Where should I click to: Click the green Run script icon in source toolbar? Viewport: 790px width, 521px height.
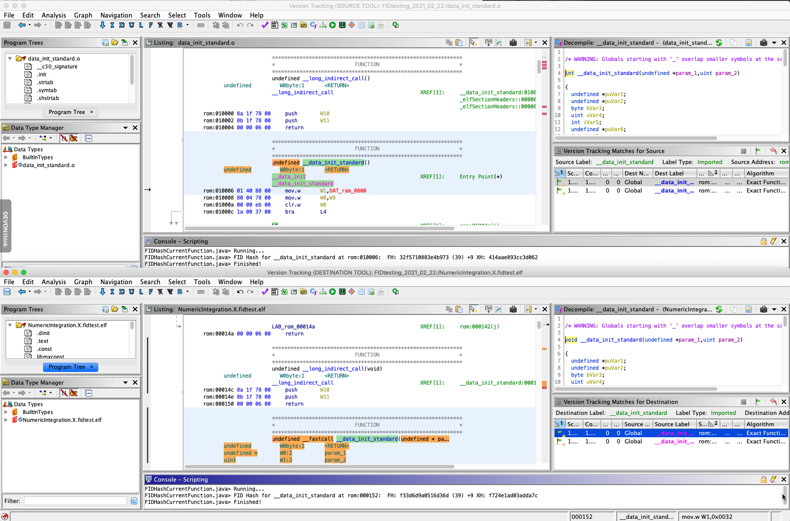tap(332, 25)
